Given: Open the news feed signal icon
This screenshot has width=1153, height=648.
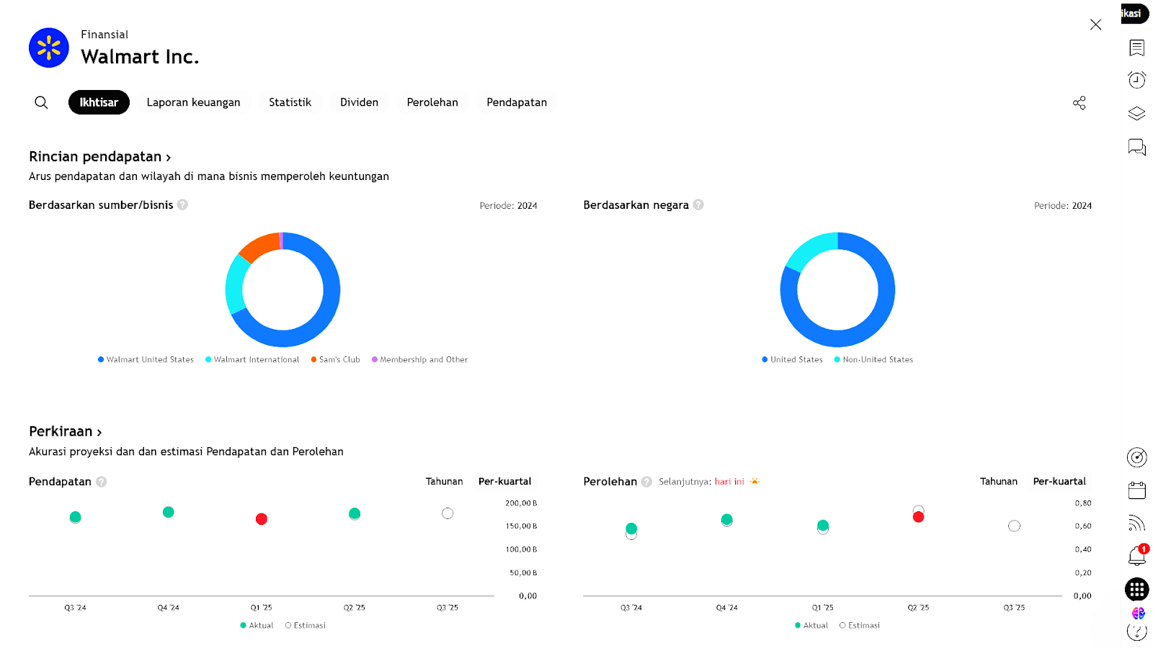Looking at the screenshot, I should [1136, 523].
